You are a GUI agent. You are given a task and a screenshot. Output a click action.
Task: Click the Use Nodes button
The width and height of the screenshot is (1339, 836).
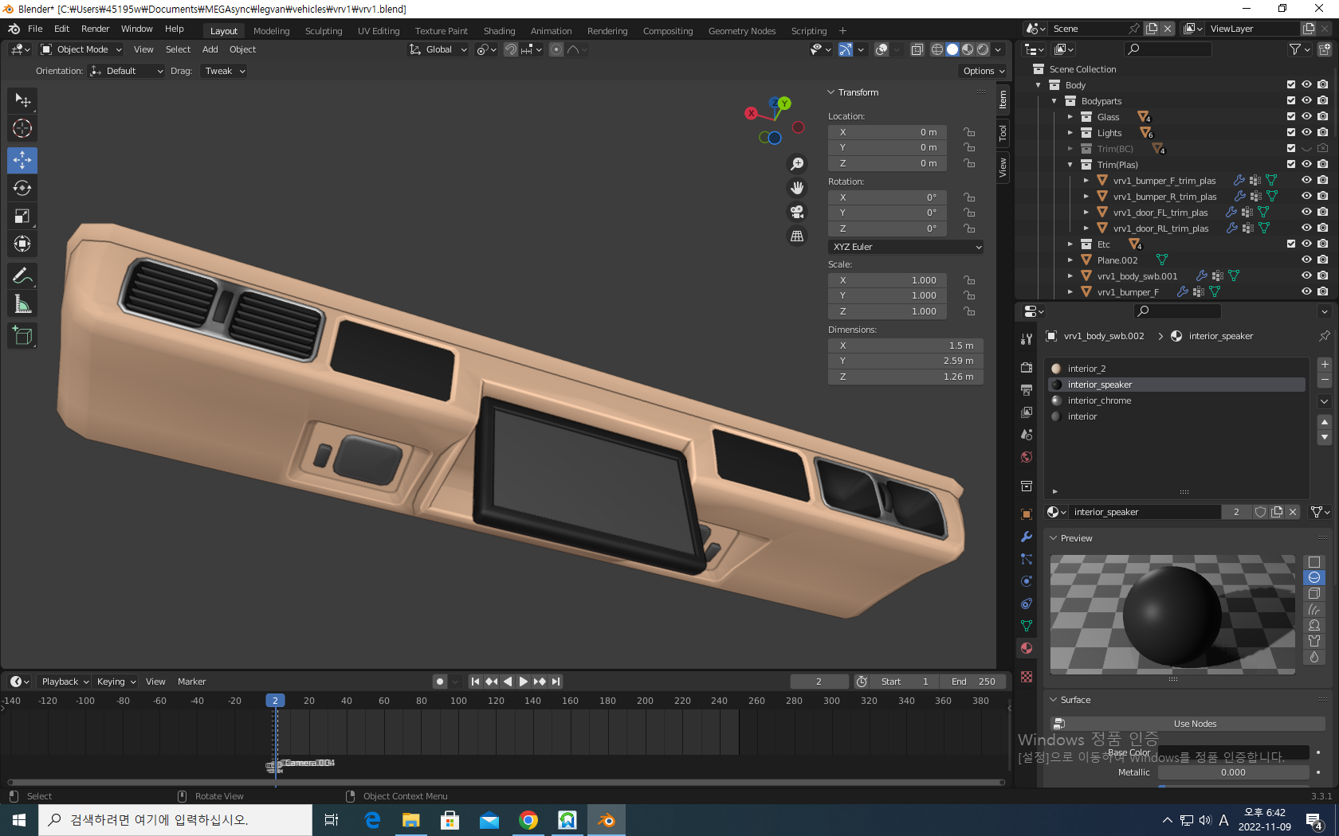1194,724
